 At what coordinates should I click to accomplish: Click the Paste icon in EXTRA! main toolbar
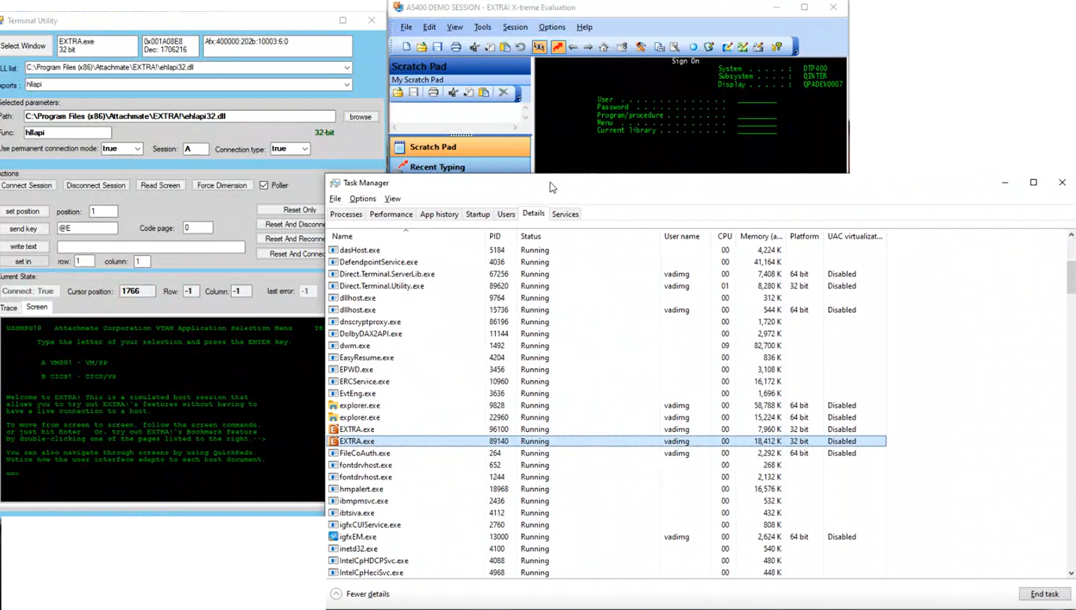pyautogui.click(x=505, y=47)
